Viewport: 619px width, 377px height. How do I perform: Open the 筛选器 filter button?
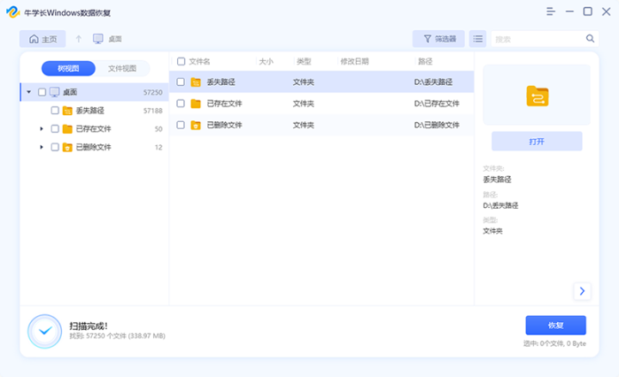tap(438, 39)
